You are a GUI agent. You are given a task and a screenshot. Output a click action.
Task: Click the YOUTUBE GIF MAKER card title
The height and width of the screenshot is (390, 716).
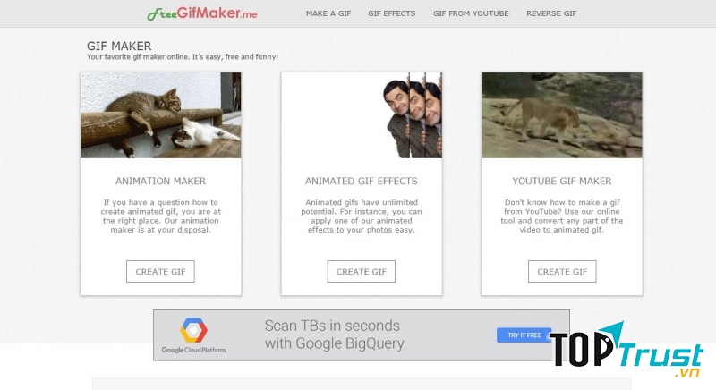562,181
